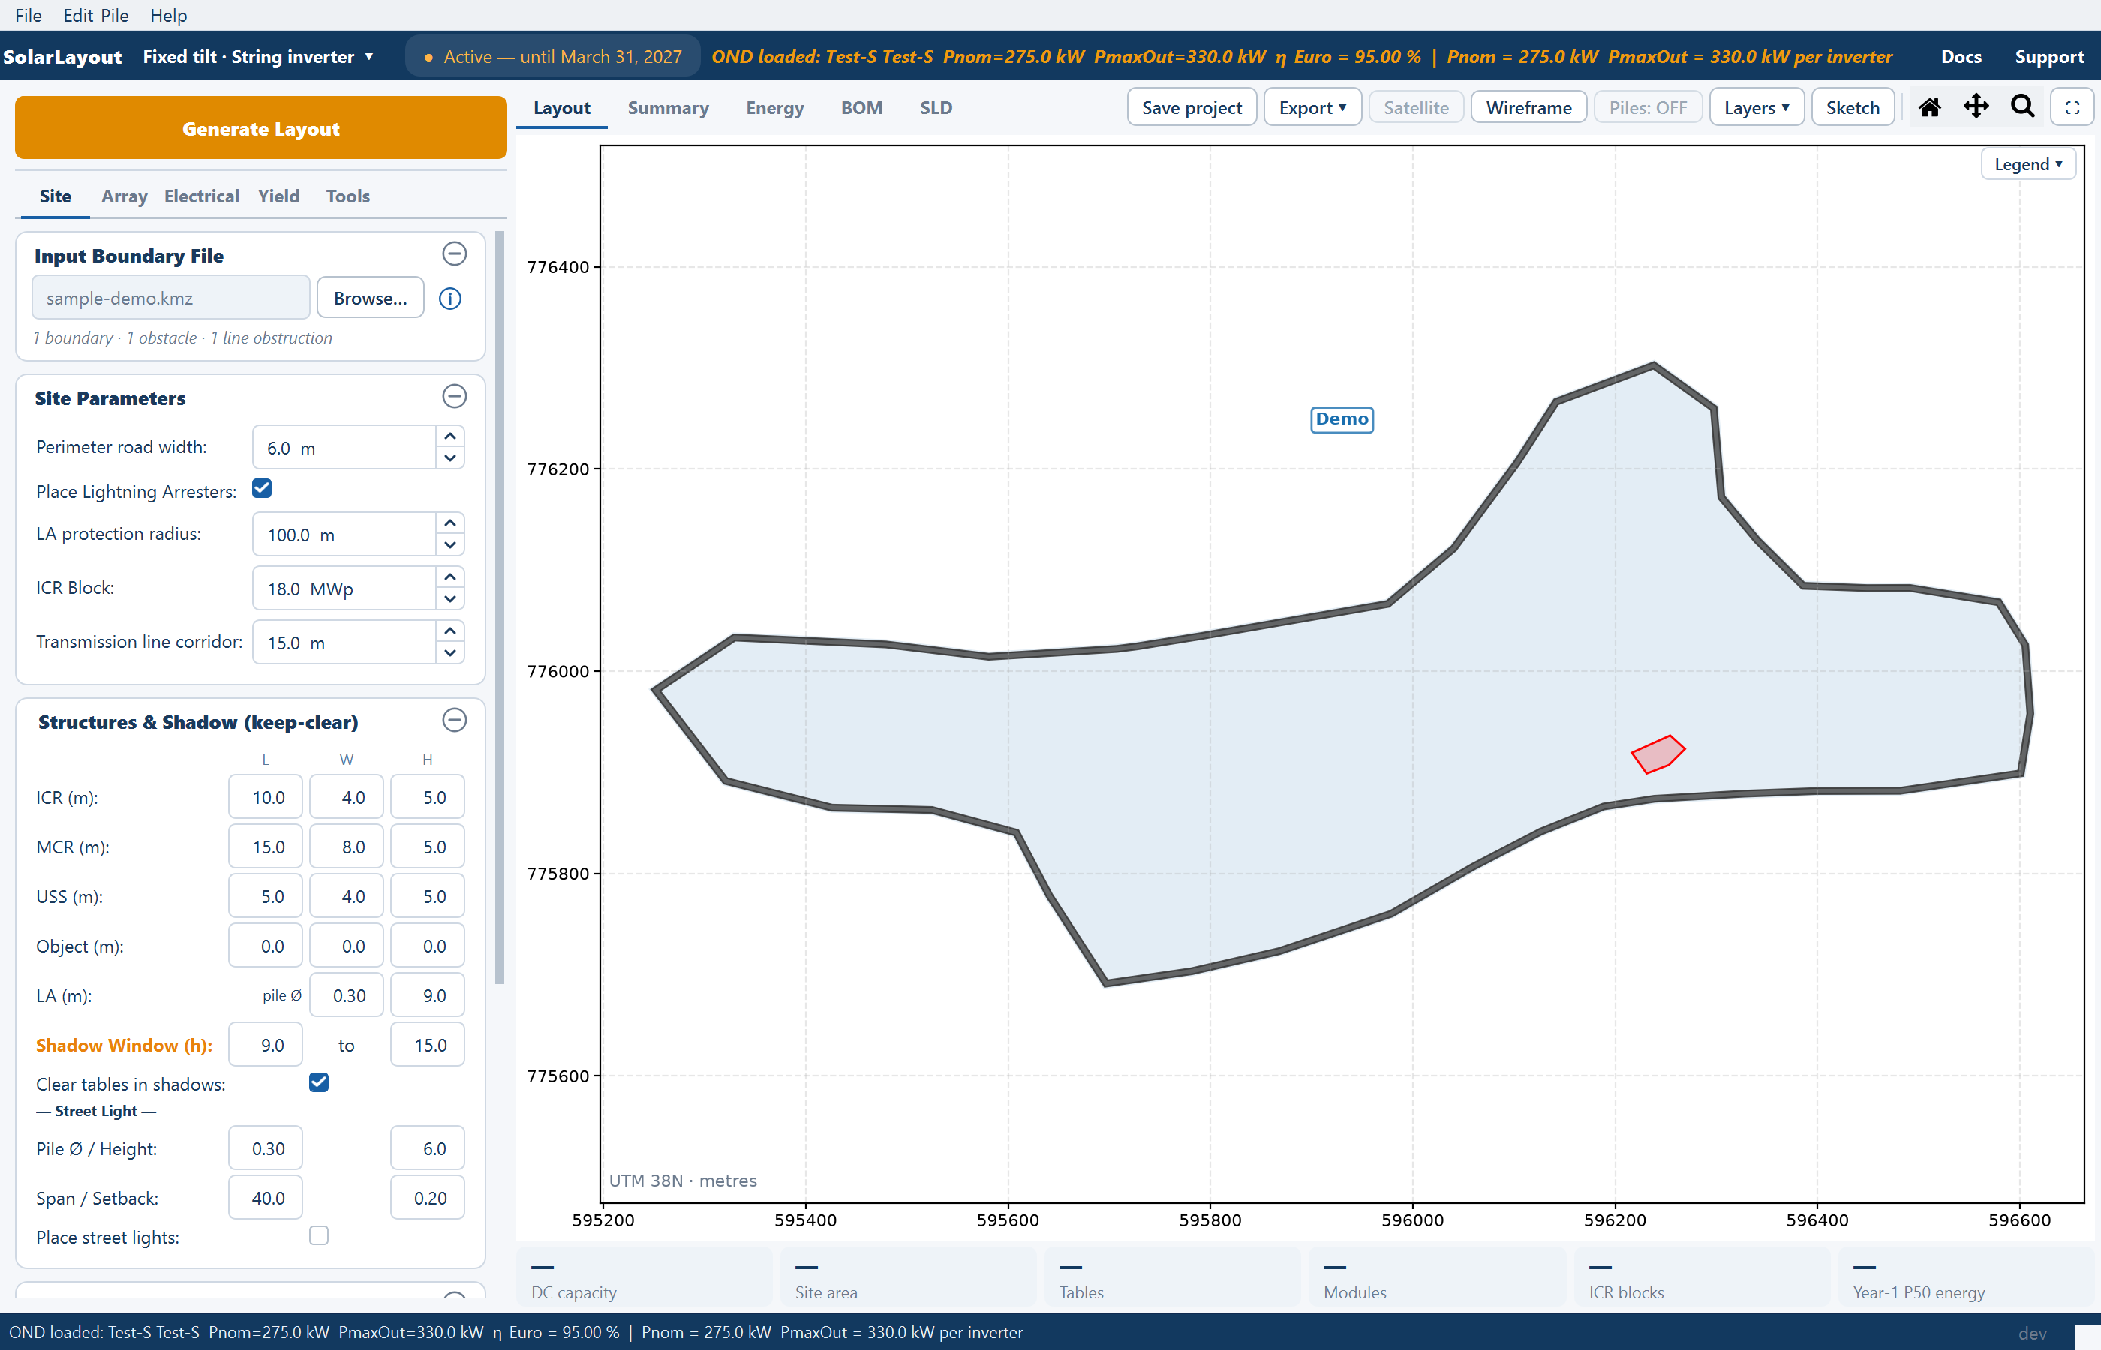Screen dimensions: 2101x1350
Task: Click the Generate Layout button
Action: click(x=260, y=128)
